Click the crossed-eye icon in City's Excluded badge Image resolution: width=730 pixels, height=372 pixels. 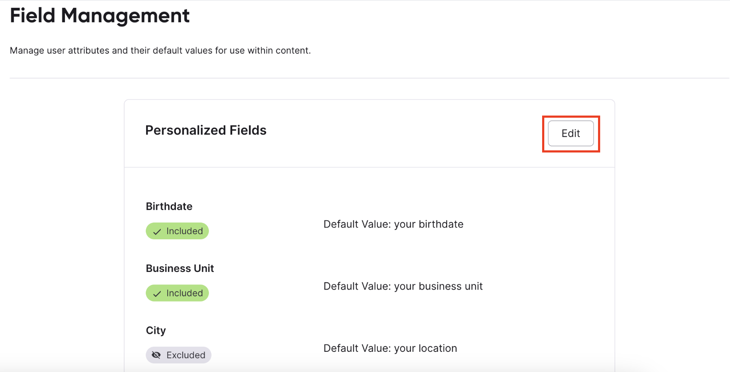pos(156,355)
